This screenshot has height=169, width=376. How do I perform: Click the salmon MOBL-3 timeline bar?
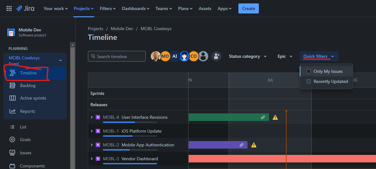[x=282, y=159]
